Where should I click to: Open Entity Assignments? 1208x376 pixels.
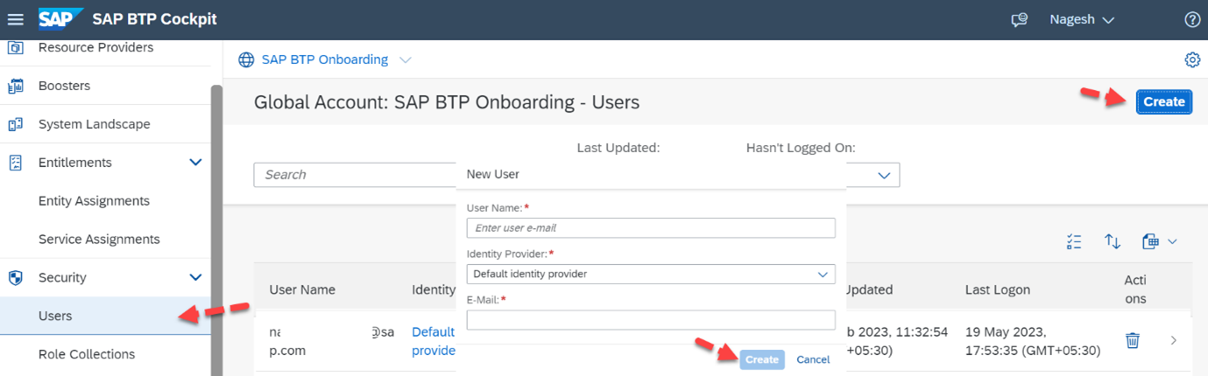click(x=94, y=201)
